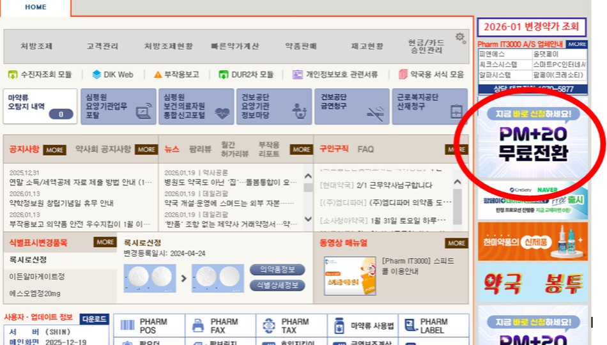Click MORE next to 공지사항
This screenshot has height=345, width=607.
(x=54, y=150)
